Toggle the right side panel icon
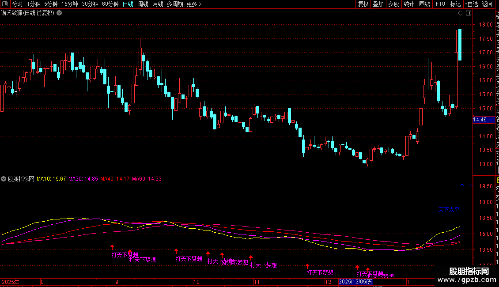The width and height of the screenshot is (499, 287). tap(469, 13)
